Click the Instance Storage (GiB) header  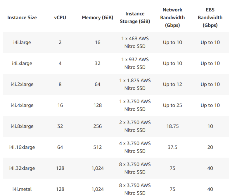point(135,17)
